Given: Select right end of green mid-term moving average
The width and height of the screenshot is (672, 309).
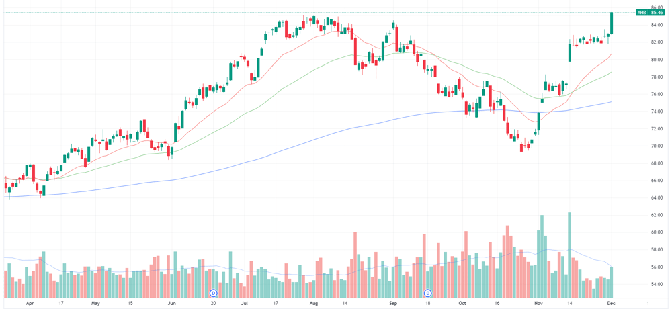Looking at the screenshot, I should (x=610, y=73).
